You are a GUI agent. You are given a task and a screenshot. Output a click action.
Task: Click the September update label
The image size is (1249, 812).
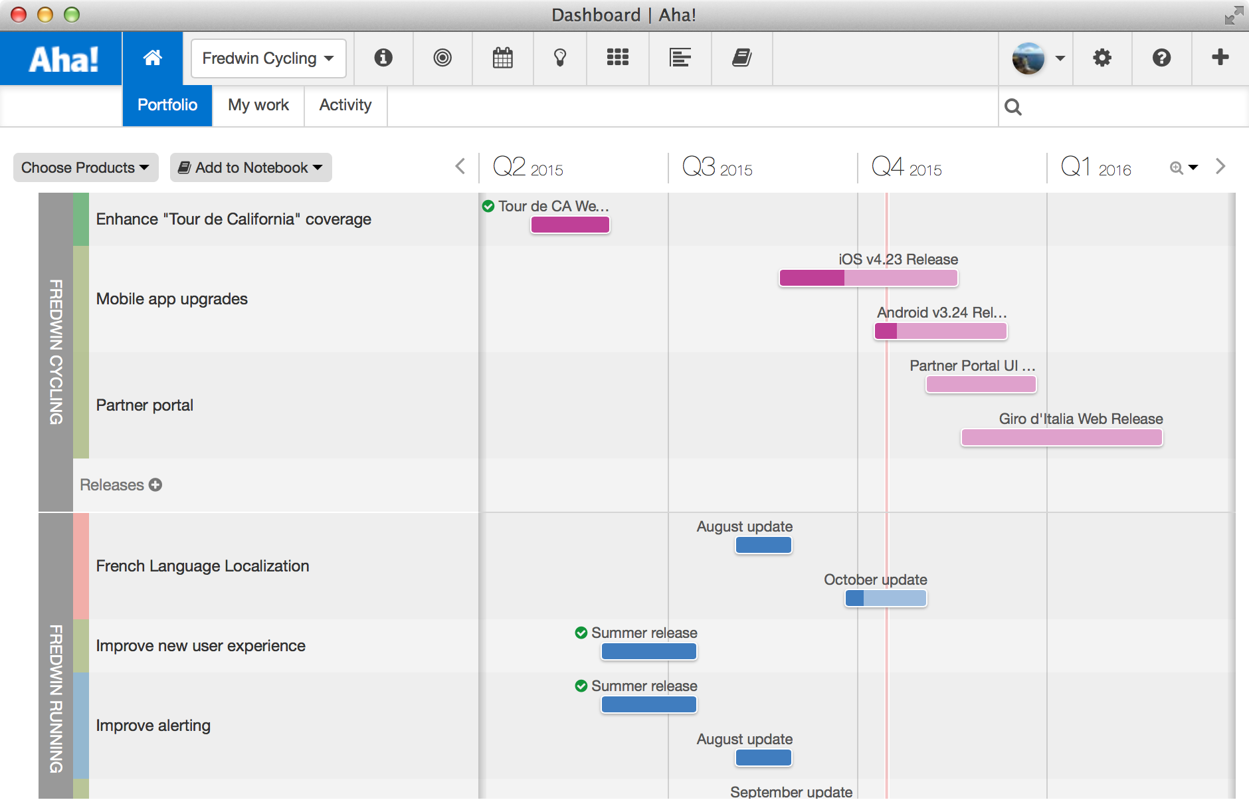tap(791, 792)
